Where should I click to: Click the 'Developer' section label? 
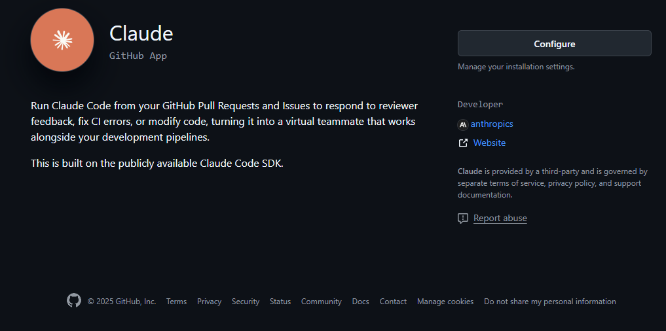tap(480, 105)
